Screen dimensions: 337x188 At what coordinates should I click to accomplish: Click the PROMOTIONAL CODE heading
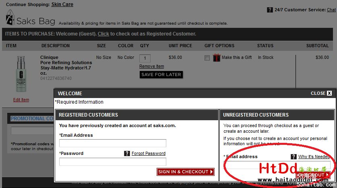point(32,119)
